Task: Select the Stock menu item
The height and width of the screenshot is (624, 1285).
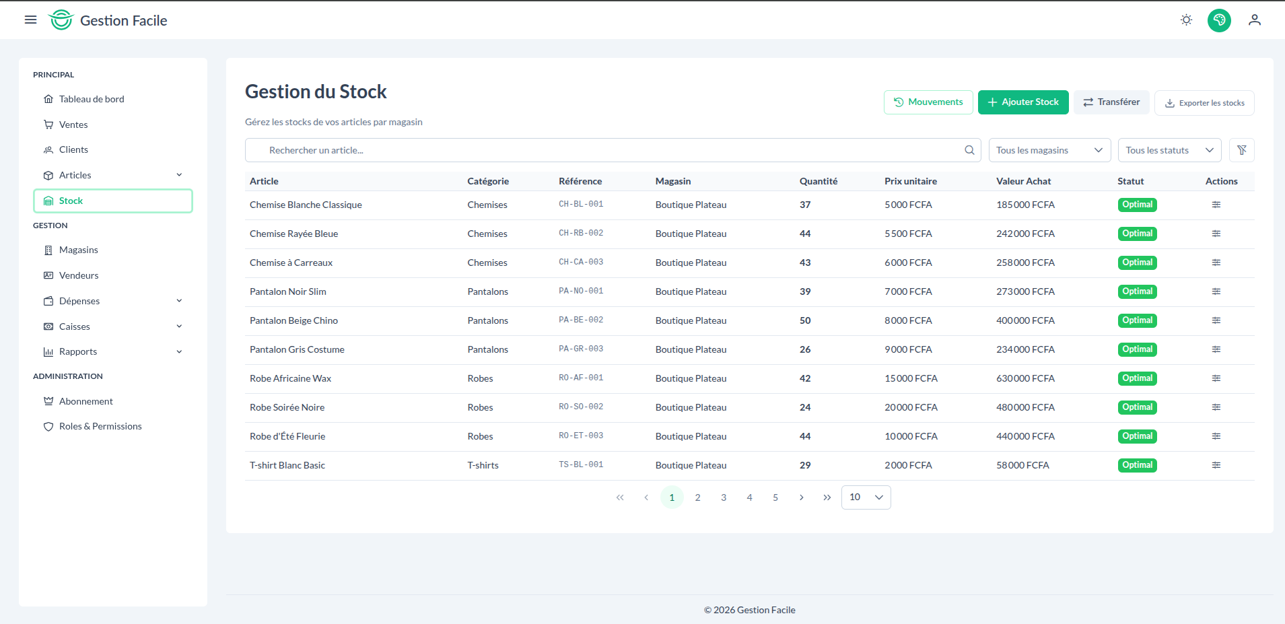Action: point(113,201)
